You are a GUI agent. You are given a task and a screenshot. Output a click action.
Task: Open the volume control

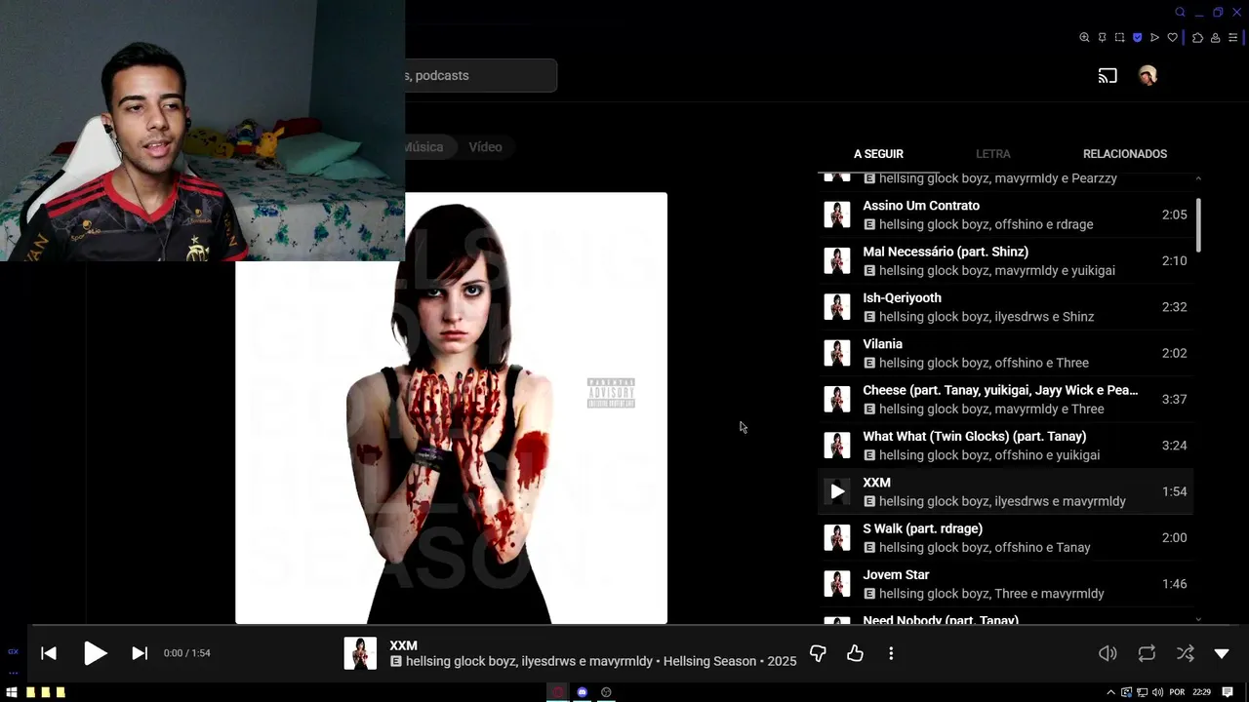coord(1108,653)
